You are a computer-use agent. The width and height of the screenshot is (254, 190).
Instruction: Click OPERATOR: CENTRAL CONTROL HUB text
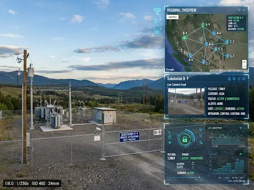226,114
